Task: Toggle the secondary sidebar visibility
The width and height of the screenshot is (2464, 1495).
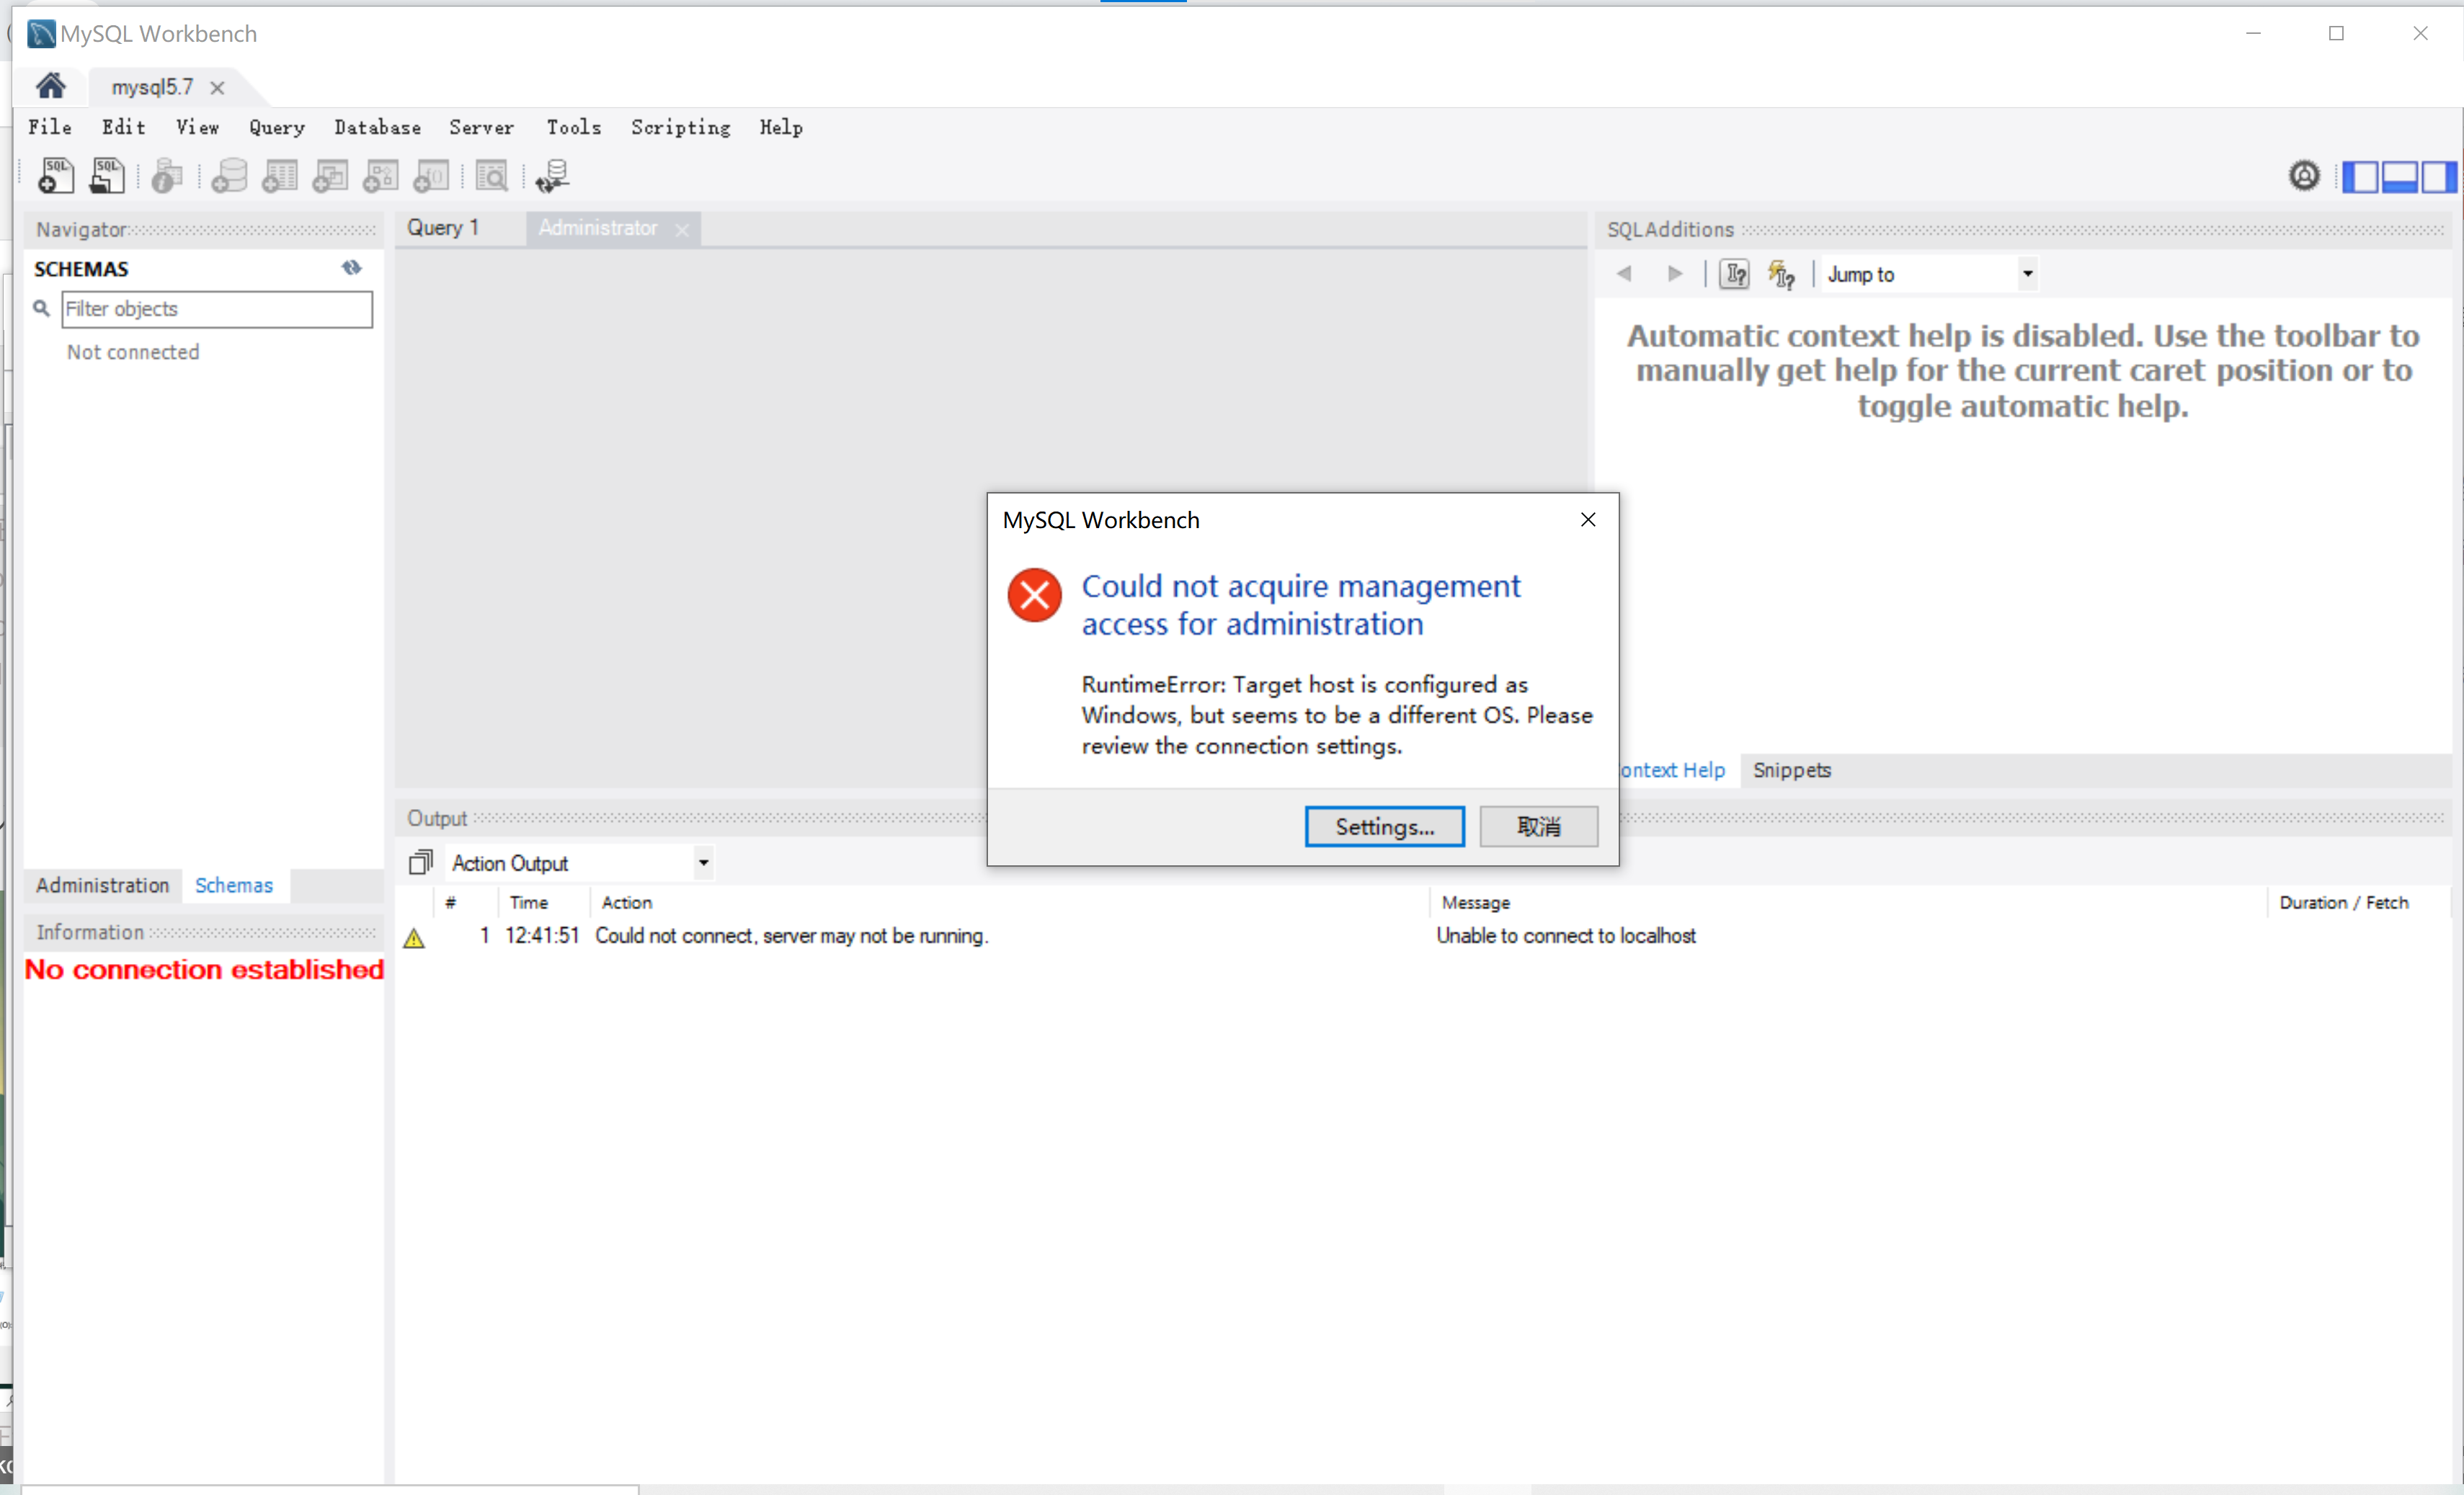Action: tap(2437, 176)
